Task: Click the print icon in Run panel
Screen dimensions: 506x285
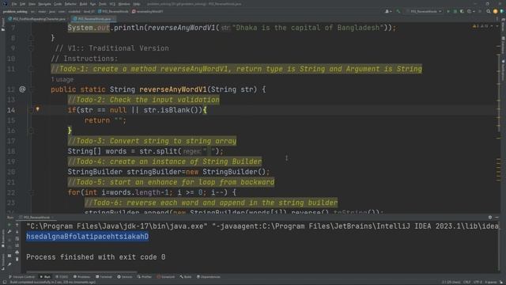Action: (17, 253)
